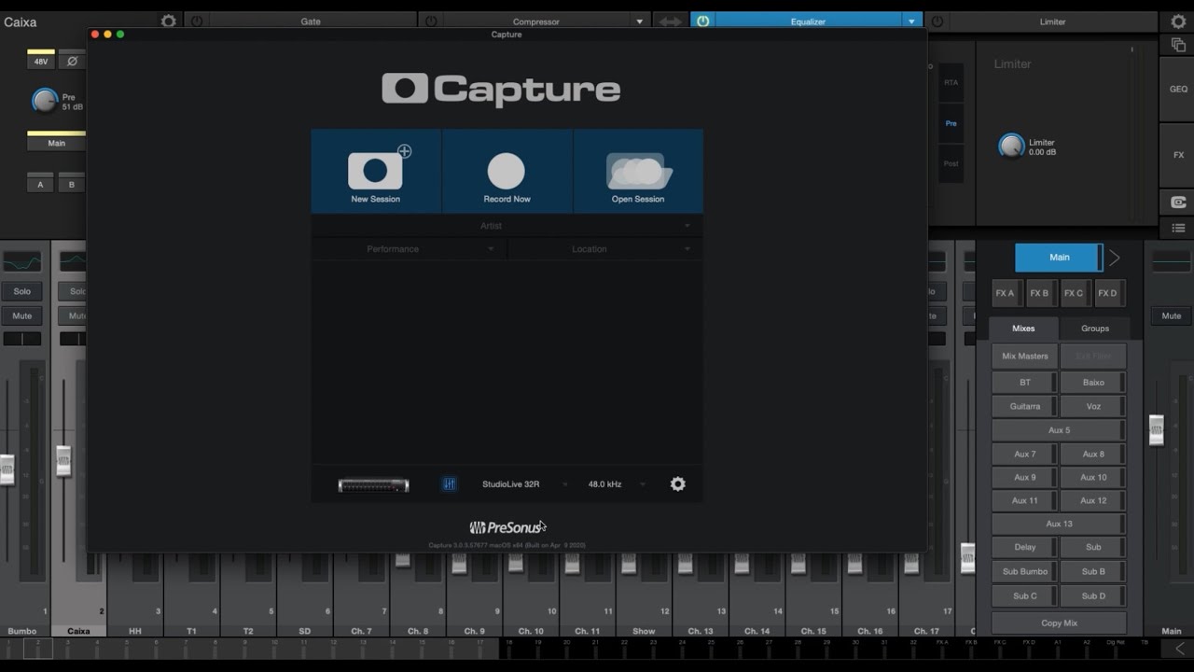Select the Limiter processor tab
1194x672 pixels.
click(x=1052, y=21)
